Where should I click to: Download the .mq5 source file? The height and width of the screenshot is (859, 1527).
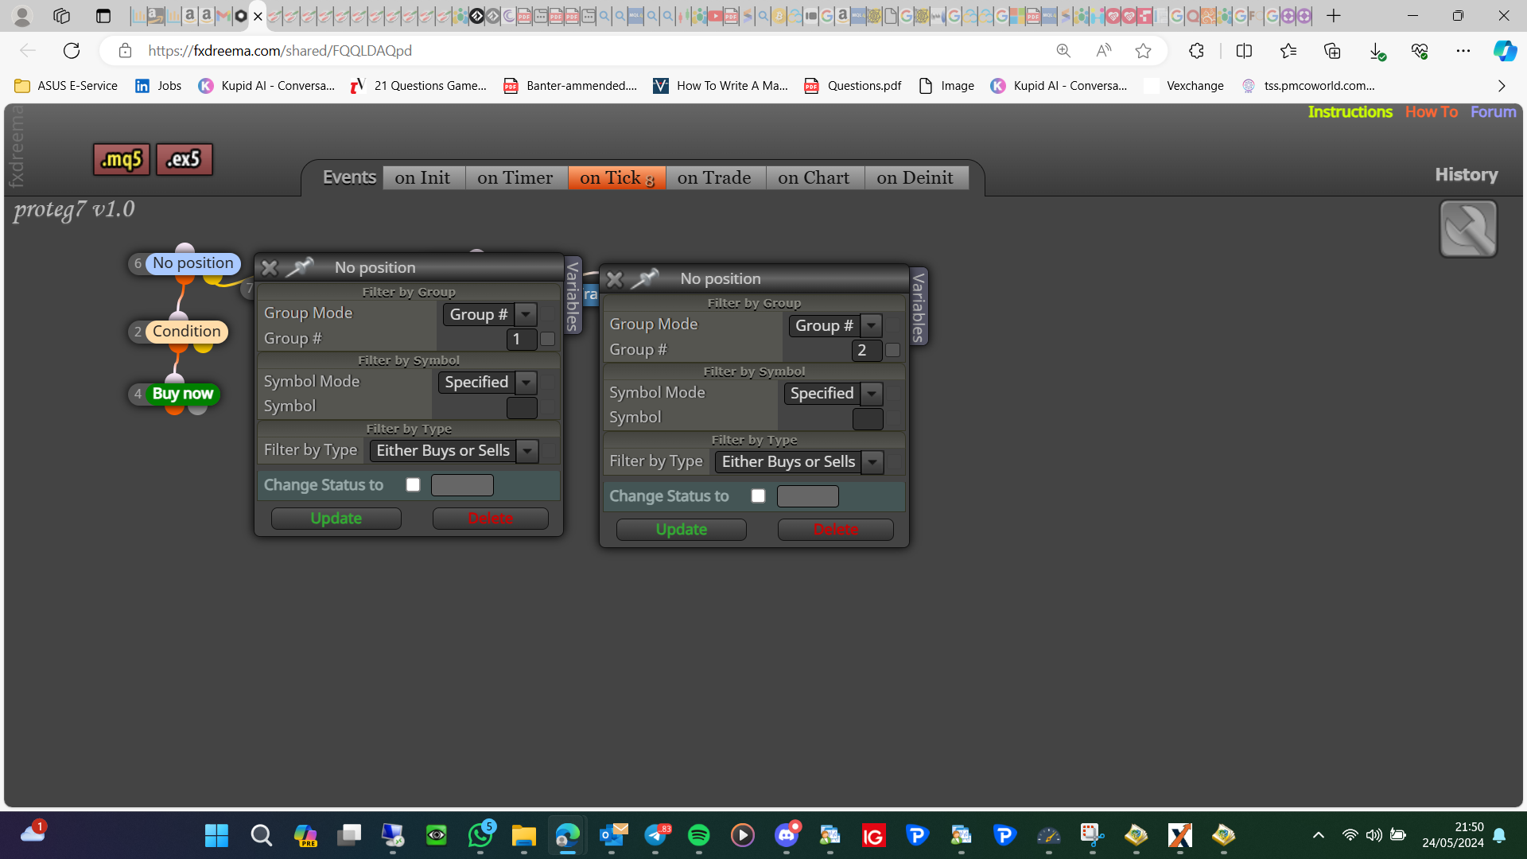122,159
